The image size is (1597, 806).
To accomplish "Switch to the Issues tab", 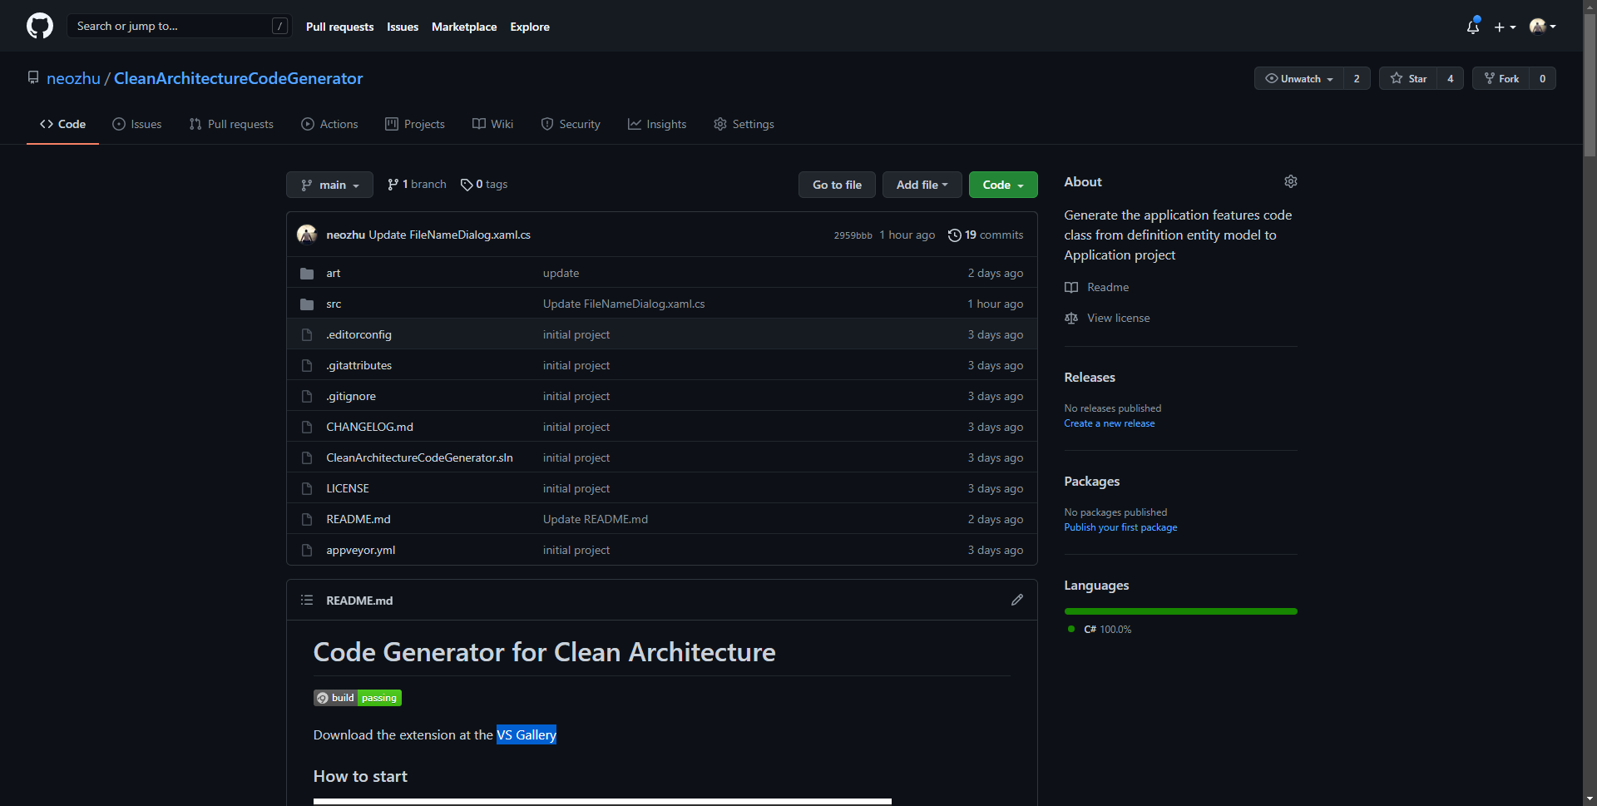I will (x=137, y=124).
